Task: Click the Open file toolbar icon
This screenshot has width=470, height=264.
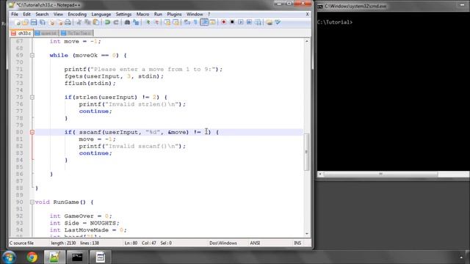Action: pyautogui.click(x=25, y=23)
